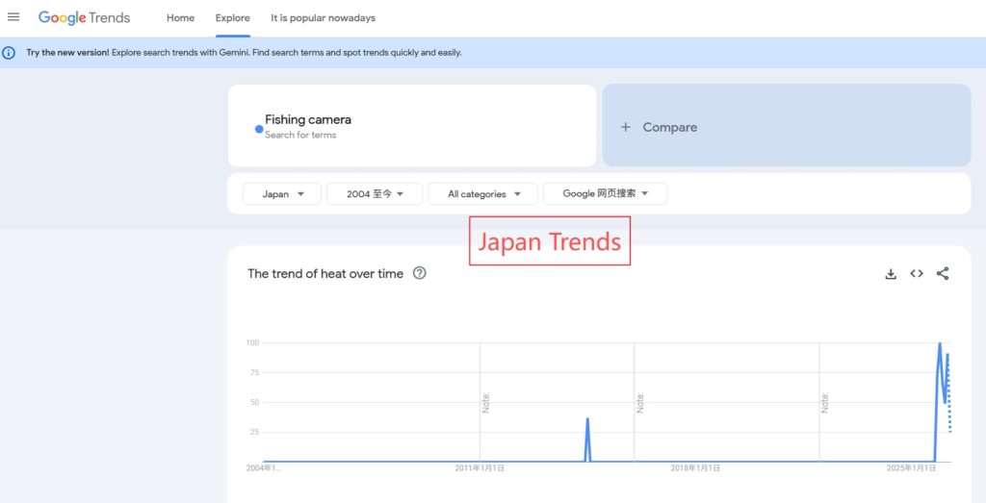Screen dimensions: 986x503
Task: Open the It is popular nowadays tab
Action: click(323, 18)
